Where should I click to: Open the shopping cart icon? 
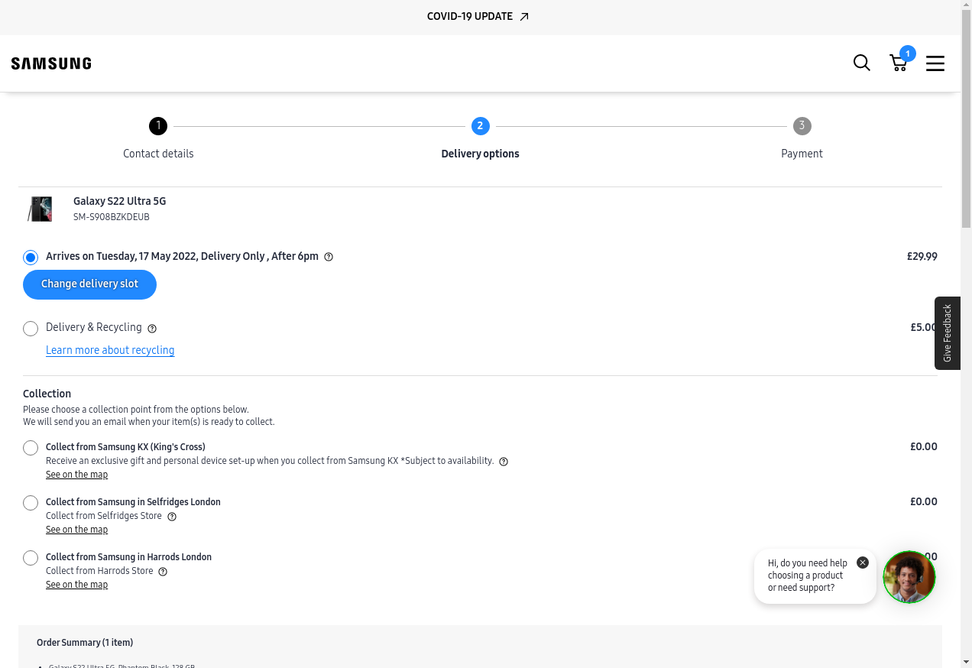click(899, 63)
